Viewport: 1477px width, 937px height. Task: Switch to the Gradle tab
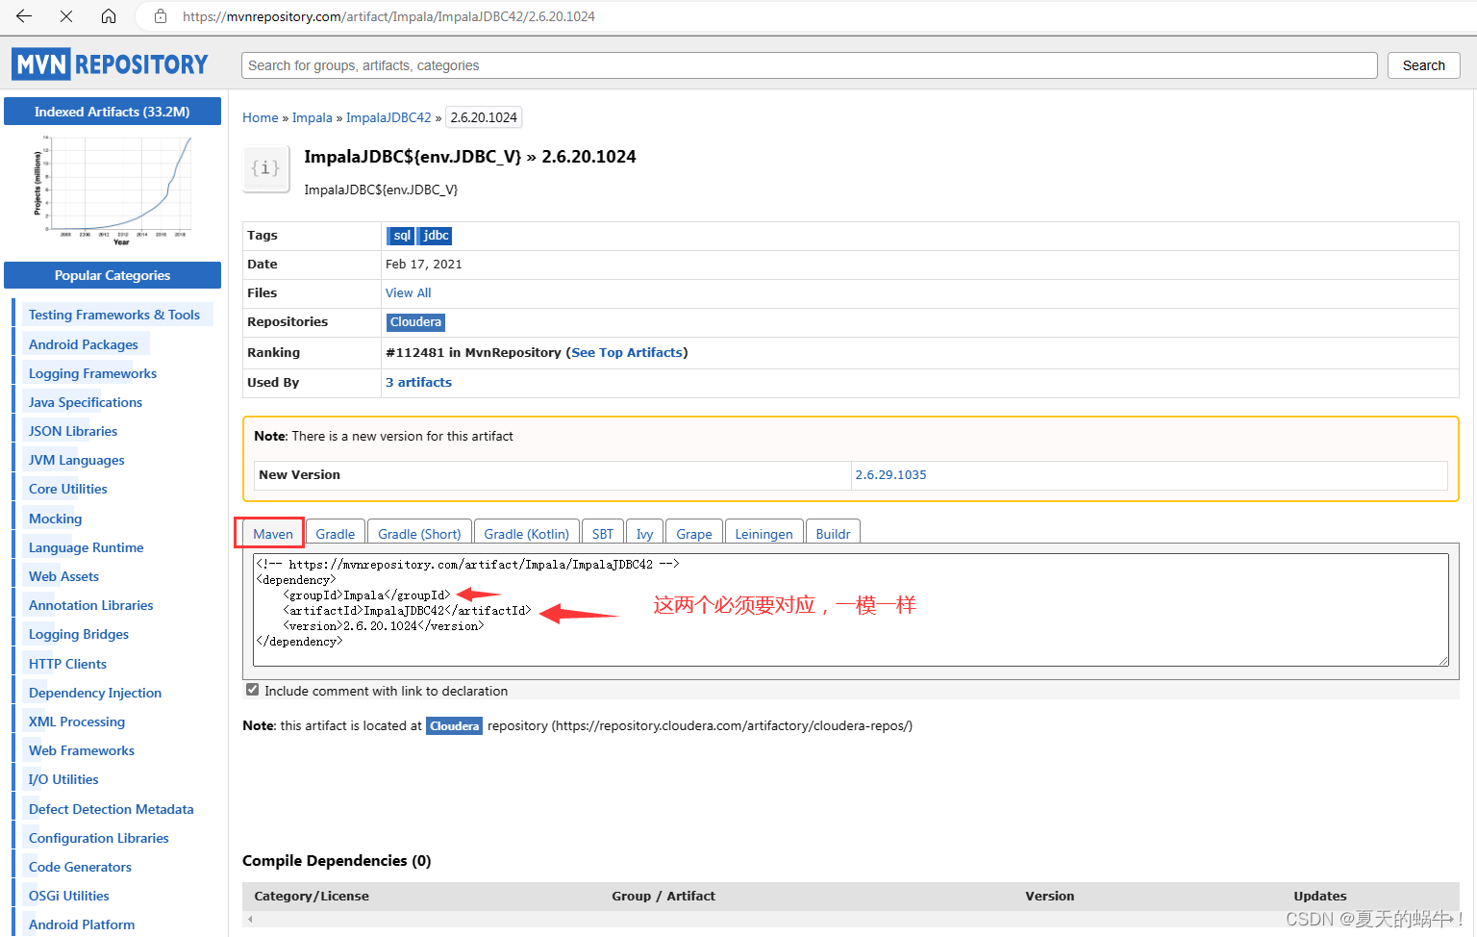click(335, 534)
